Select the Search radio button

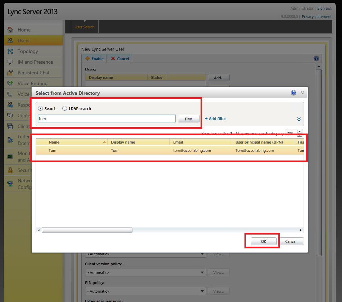point(40,108)
